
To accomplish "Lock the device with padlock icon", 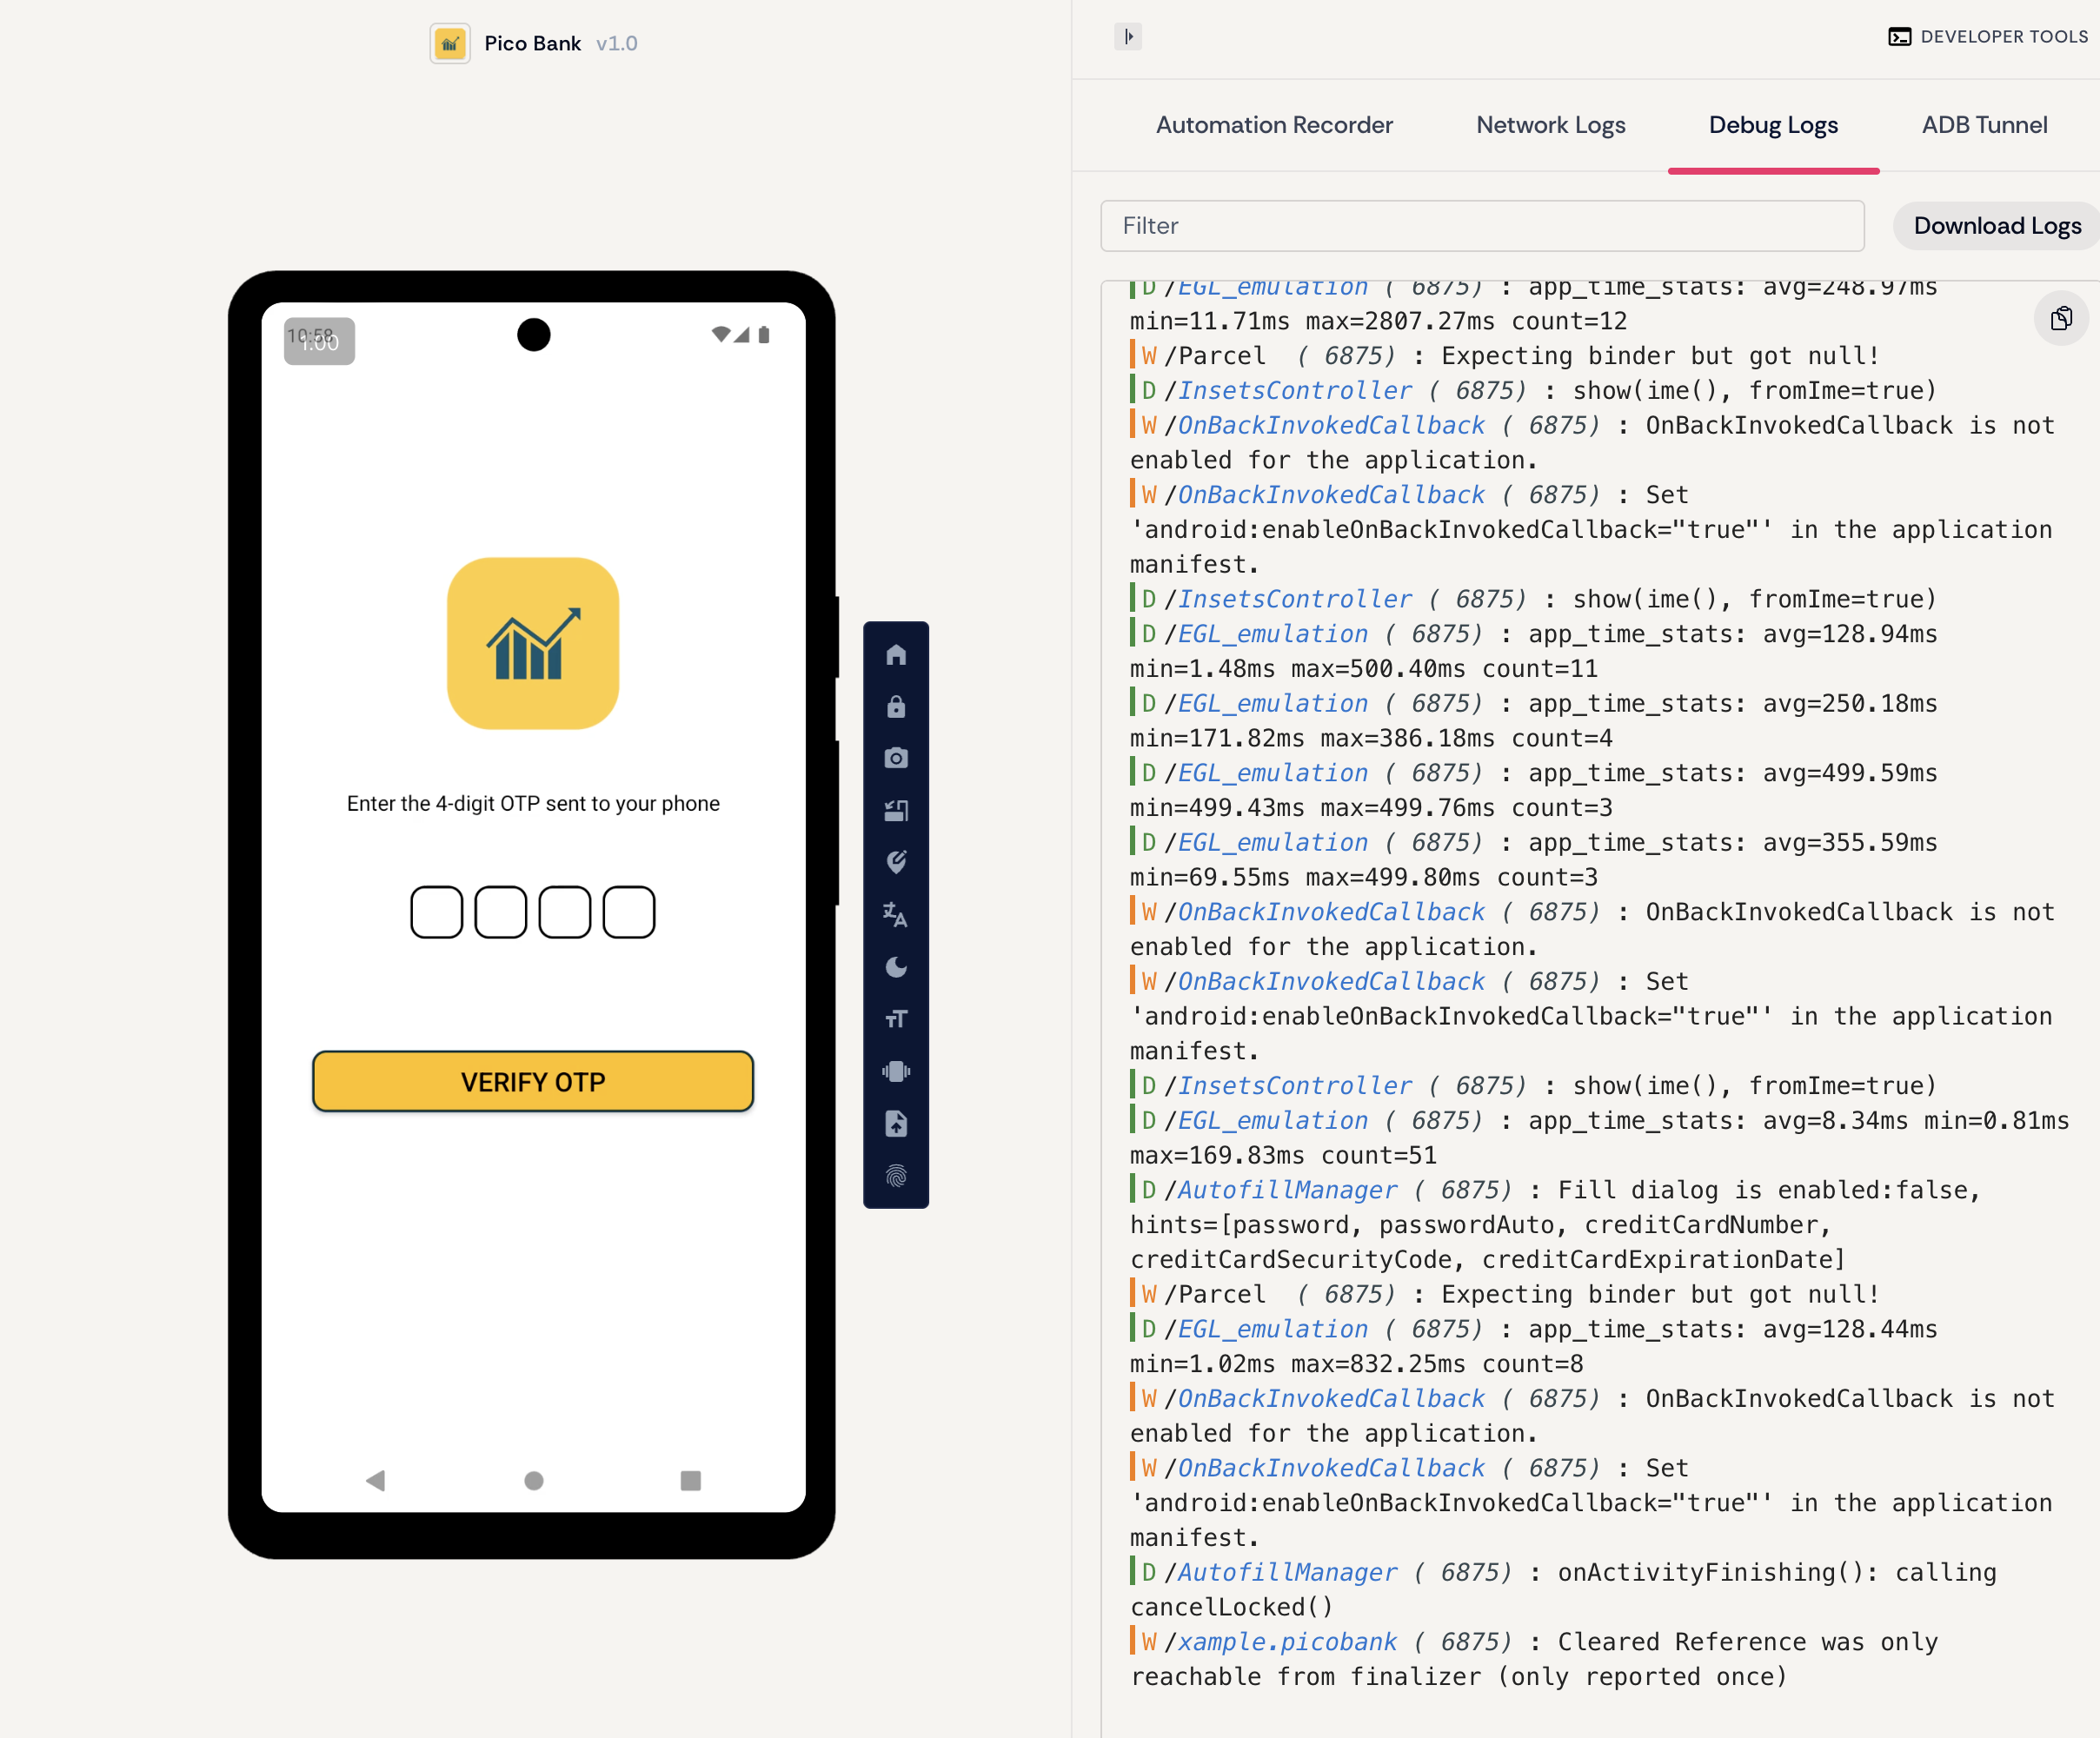I will [896, 707].
